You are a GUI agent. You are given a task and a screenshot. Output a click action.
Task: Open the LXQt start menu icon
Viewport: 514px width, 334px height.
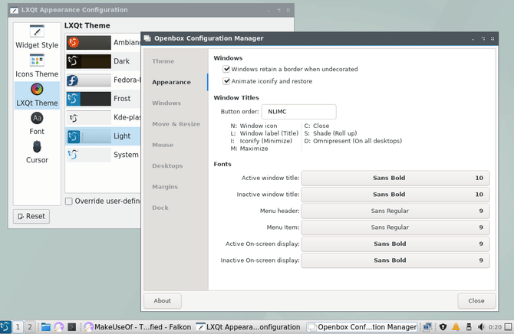coord(6,327)
